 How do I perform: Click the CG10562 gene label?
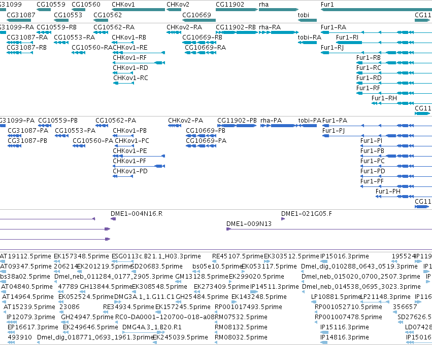pyautogui.click(x=108, y=15)
